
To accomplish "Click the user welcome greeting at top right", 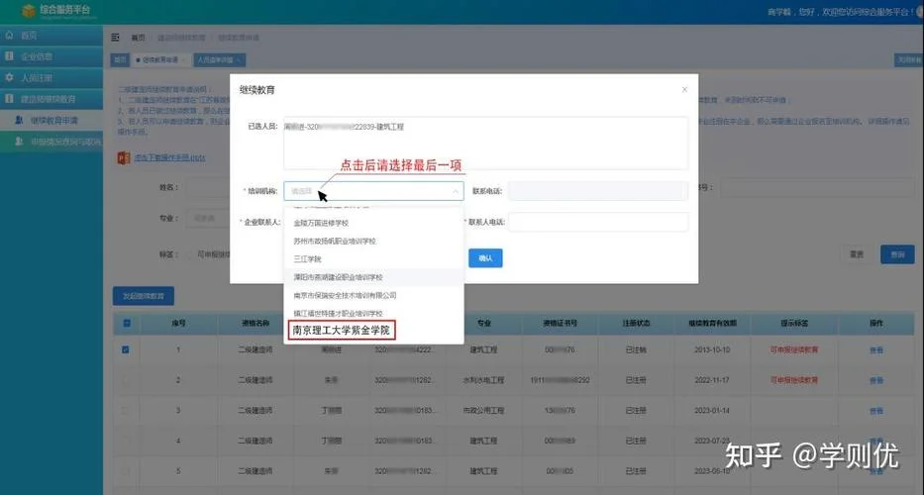I will [843, 12].
